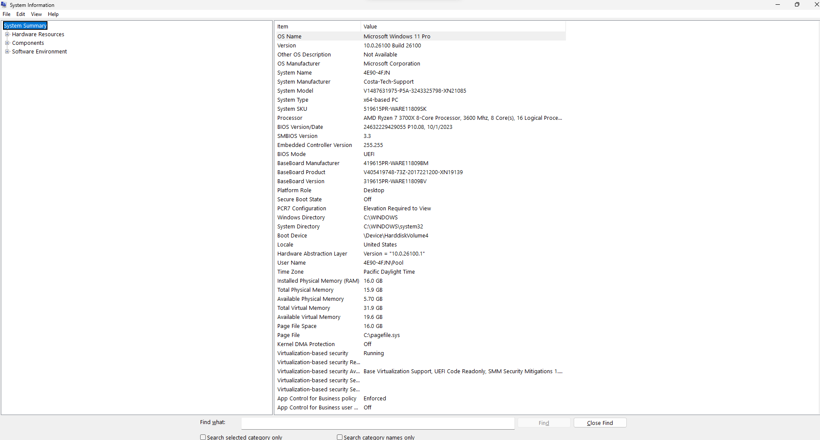Click the Pacific Daylight Time value
The width and height of the screenshot is (820, 440).
point(389,272)
